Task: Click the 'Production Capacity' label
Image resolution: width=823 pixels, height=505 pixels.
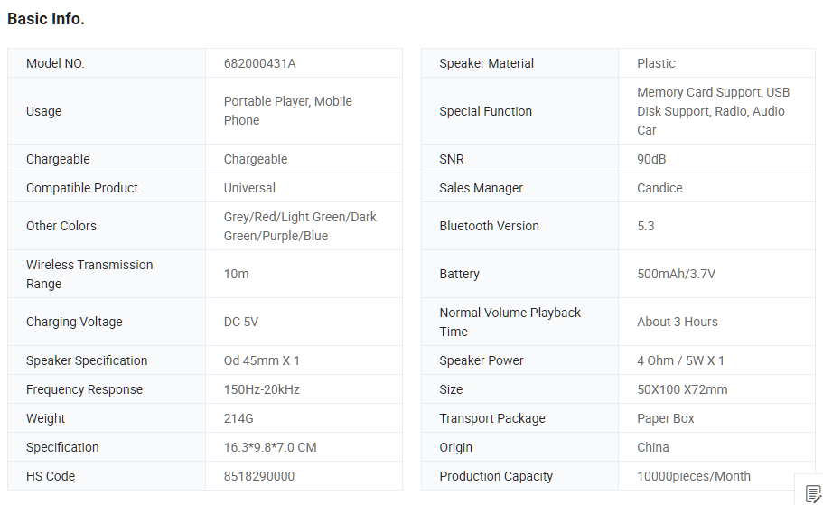Action: [x=496, y=476]
